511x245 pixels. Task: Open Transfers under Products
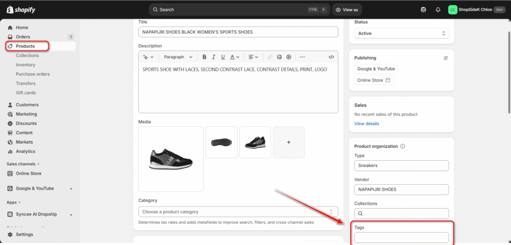[26, 83]
